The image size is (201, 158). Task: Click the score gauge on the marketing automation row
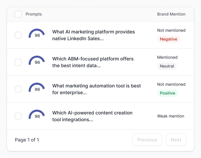[37, 87]
